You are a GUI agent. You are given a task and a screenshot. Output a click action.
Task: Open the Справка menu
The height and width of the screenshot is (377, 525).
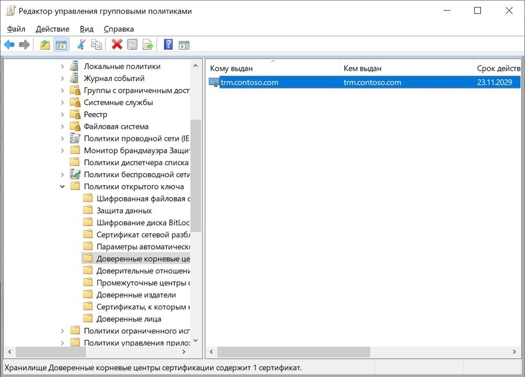tap(119, 29)
